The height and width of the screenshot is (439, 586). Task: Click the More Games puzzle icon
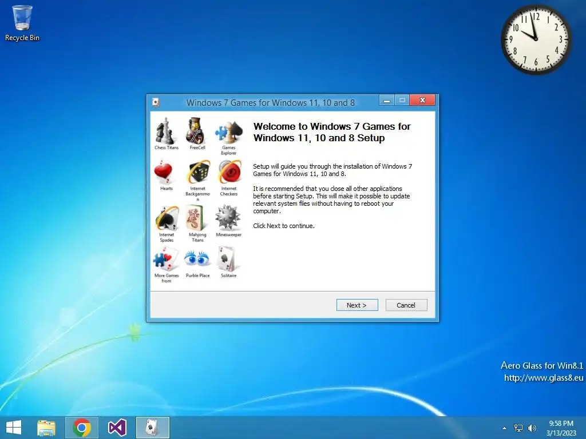pos(166,259)
